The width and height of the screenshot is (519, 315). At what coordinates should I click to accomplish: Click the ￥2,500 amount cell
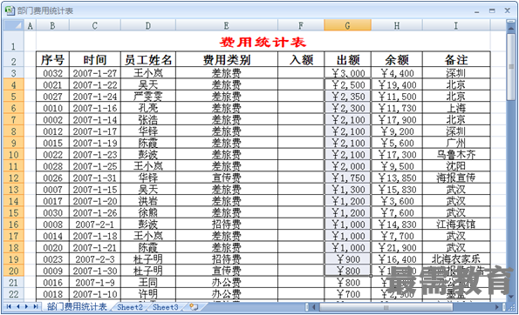[x=347, y=85]
